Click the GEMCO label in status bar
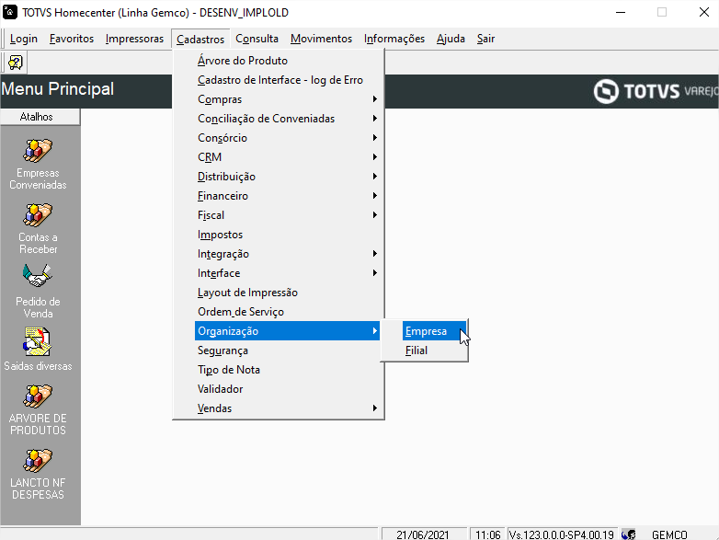719x540 pixels. [x=669, y=534]
